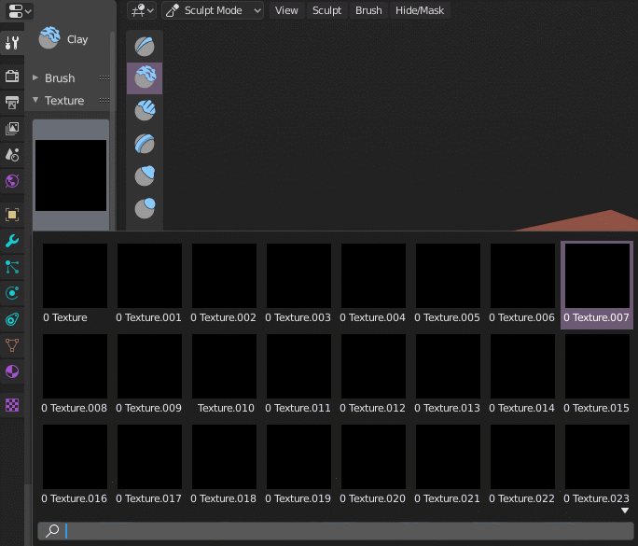
Task: Select the Clay sculpt brush tool
Action: (x=145, y=77)
